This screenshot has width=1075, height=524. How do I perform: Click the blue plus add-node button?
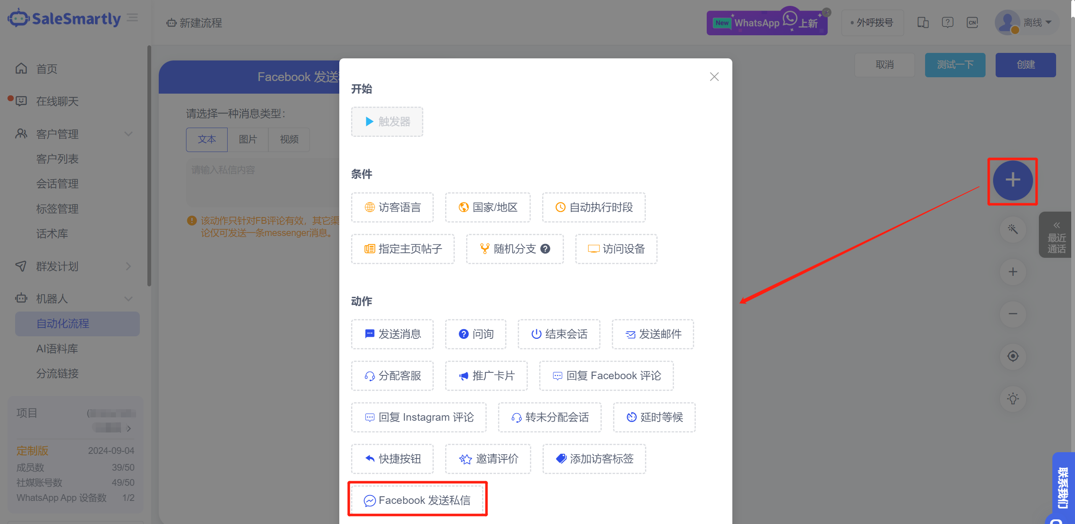[1012, 180]
